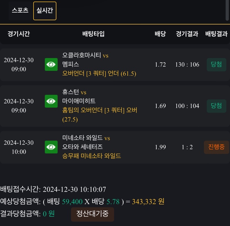Image resolution: width=230 pixels, height=226 pixels.
Task: Click the 당첨 badge on 오클라호마시티 row
Action: coord(217,65)
